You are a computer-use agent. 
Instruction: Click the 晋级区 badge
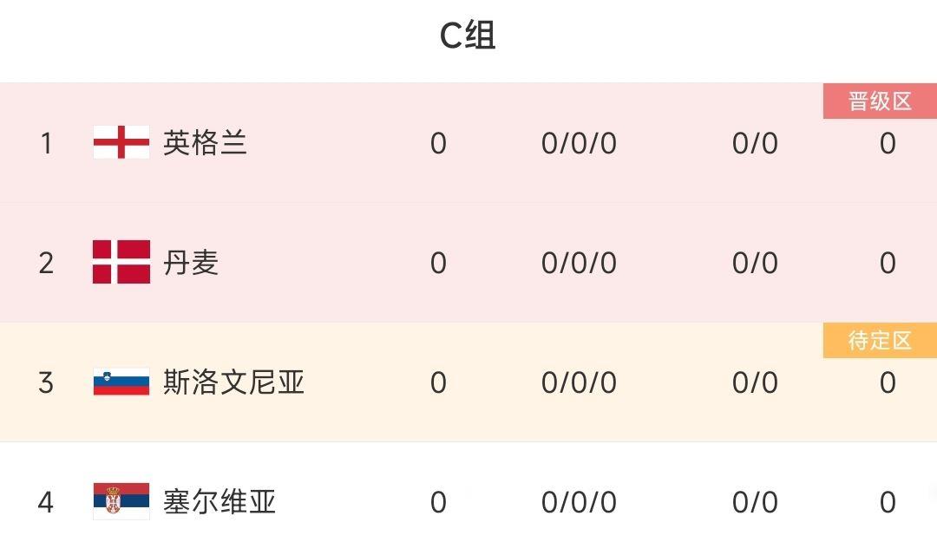[880, 101]
